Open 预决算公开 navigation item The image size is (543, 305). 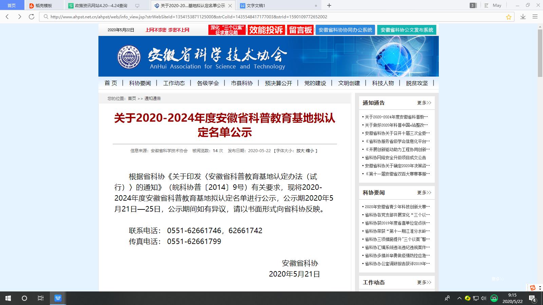(x=278, y=83)
